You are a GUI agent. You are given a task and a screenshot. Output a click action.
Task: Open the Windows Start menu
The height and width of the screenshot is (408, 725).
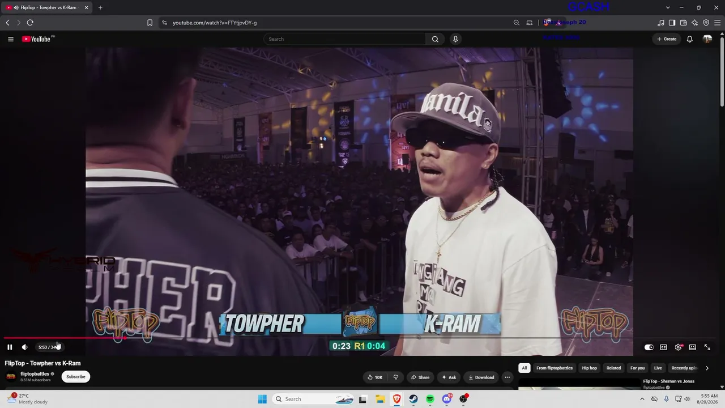(x=262, y=399)
